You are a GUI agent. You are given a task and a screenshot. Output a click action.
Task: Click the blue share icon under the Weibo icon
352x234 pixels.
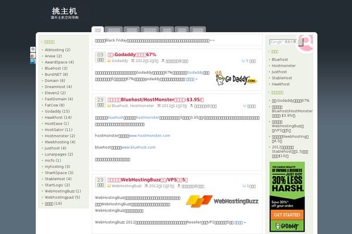tap(33, 61)
